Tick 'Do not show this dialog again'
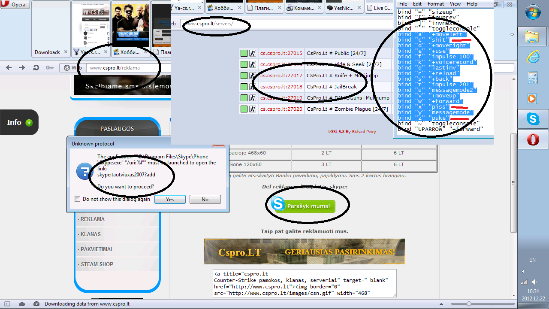This screenshot has width=549, height=309. point(78,199)
